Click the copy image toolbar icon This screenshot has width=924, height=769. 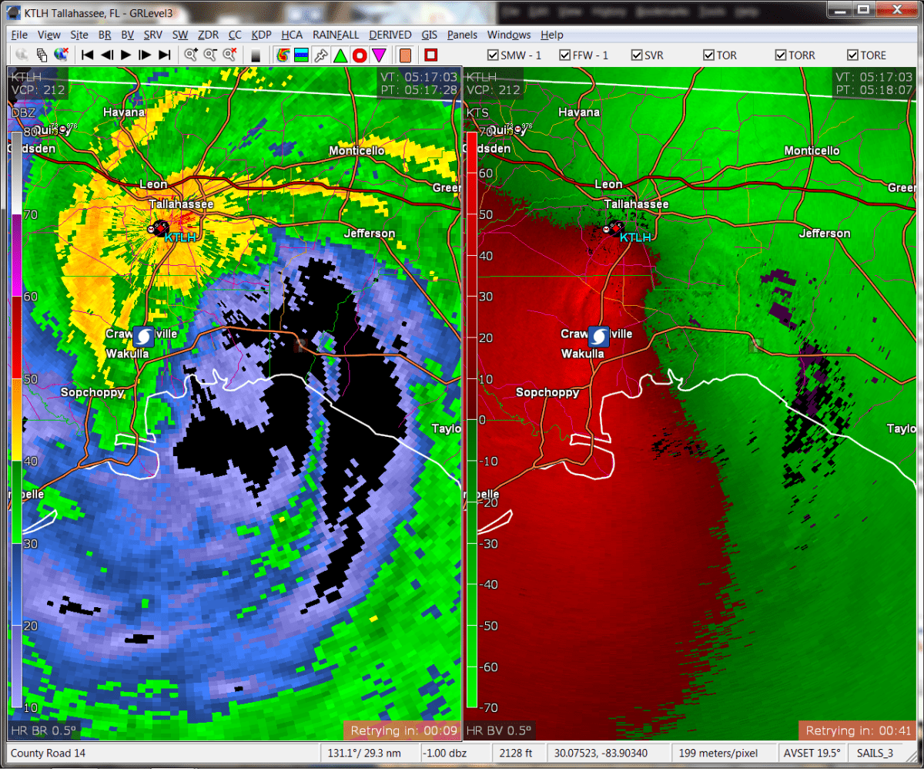click(42, 55)
